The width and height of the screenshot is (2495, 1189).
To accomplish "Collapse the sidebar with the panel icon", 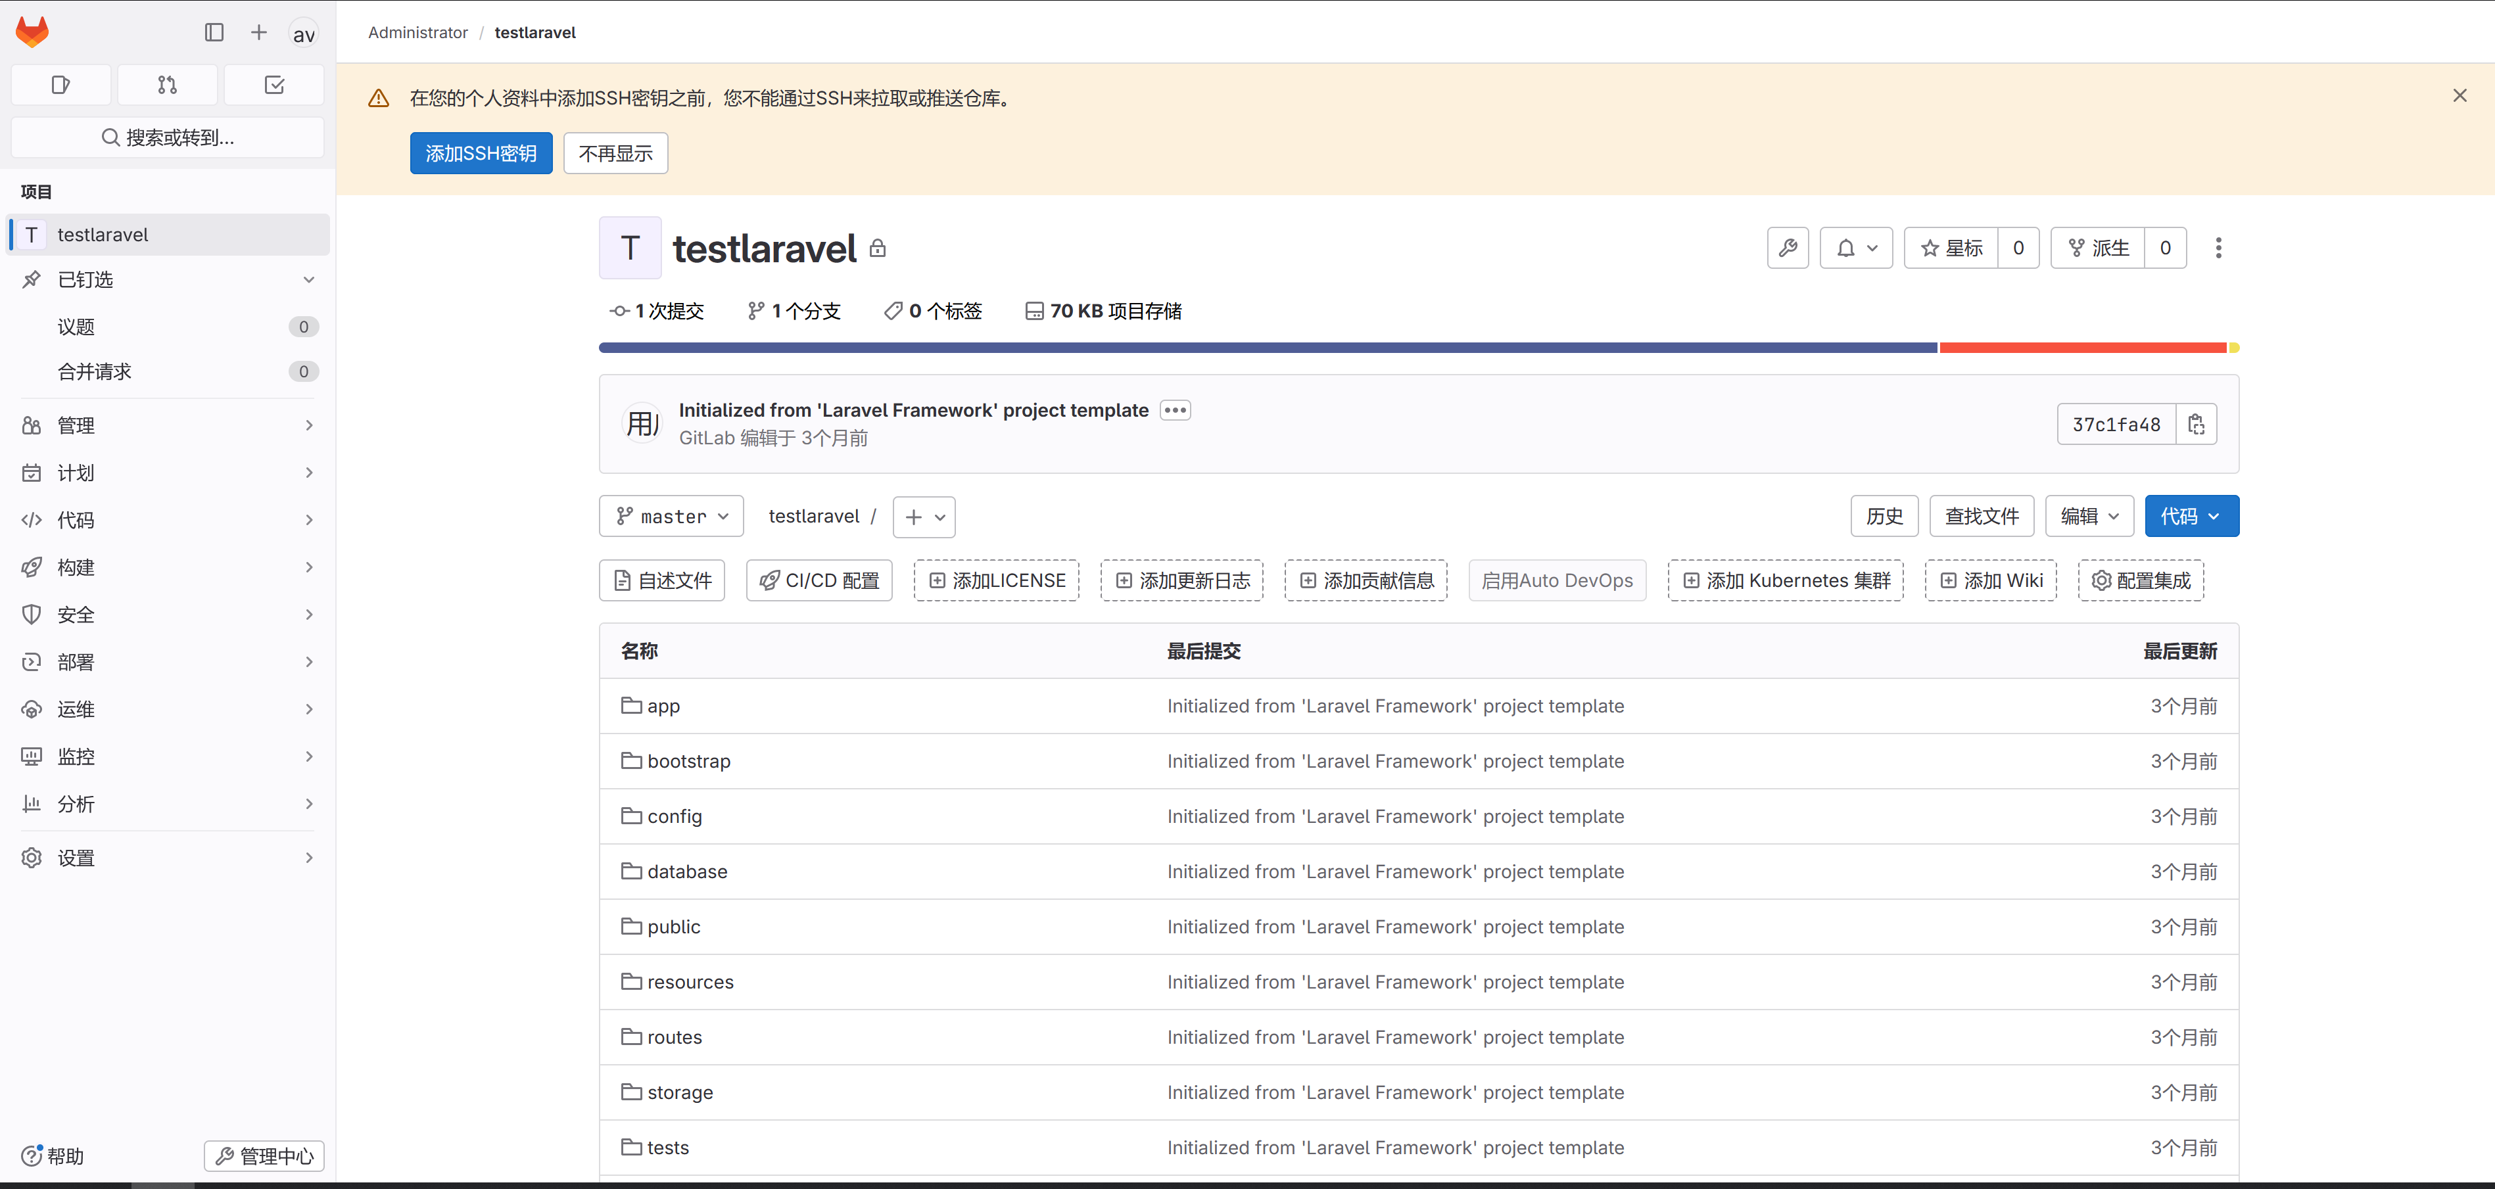I will coord(214,33).
